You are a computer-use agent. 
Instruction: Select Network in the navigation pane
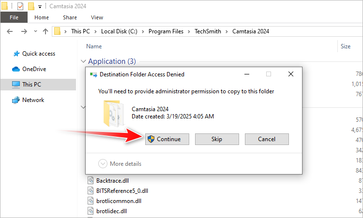tap(33, 100)
